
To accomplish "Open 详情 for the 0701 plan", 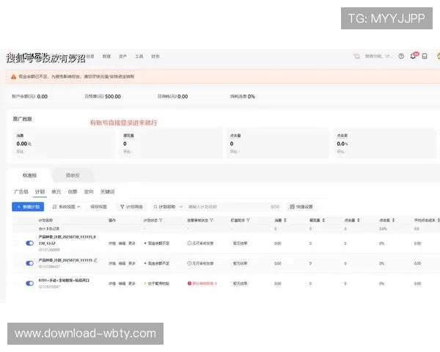I will (112, 284).
